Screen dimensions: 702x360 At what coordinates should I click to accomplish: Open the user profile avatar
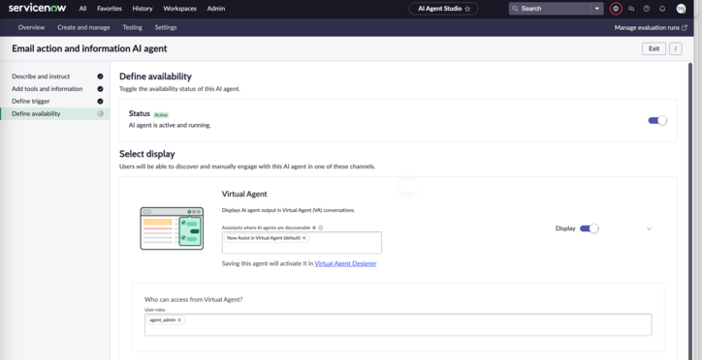(x=681, y=9)
